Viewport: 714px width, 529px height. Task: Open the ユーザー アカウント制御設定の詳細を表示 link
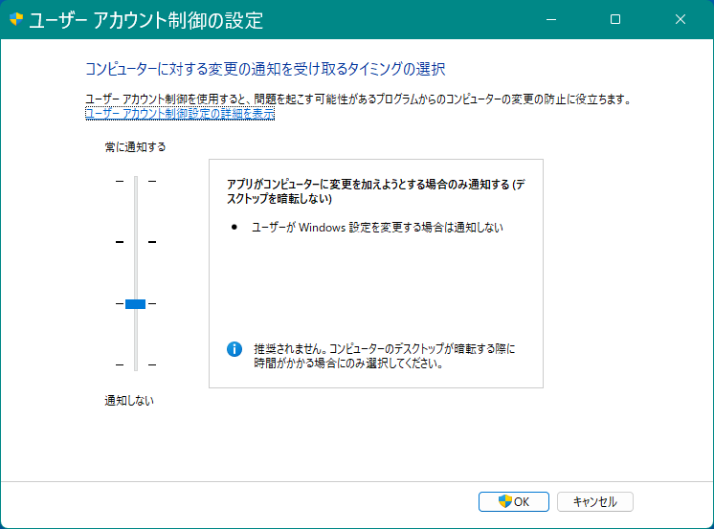(x=180, y=113)
